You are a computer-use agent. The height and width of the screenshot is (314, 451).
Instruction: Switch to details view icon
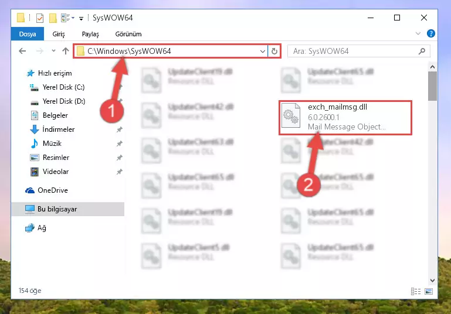click(416, 291)
